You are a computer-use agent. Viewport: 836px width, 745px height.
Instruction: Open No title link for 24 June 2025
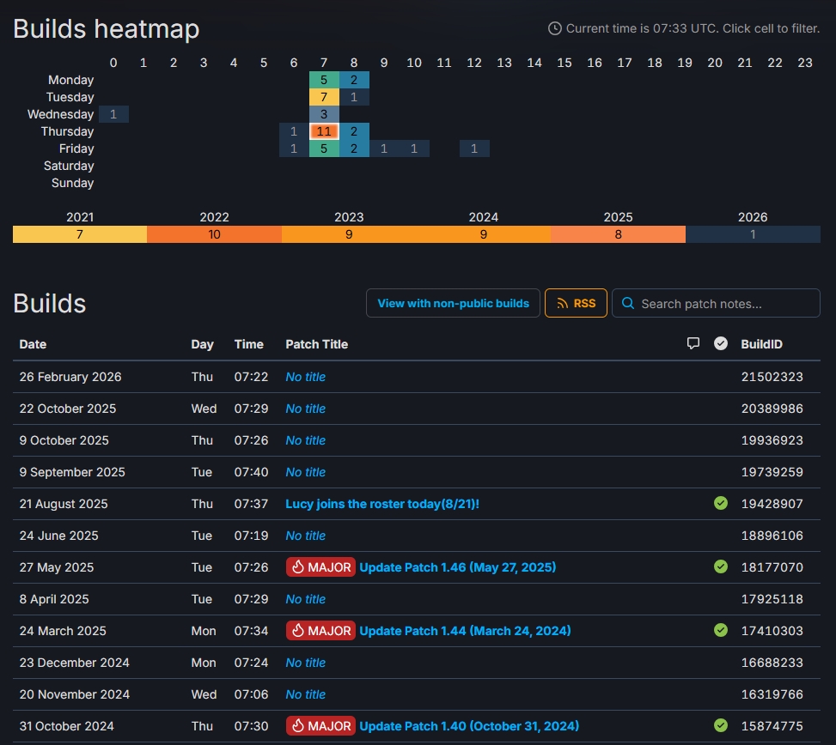pos(306,536)
